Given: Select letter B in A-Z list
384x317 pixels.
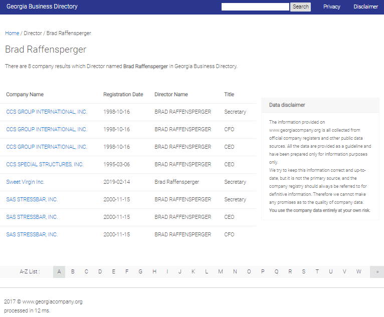Looking at the screenshot, I should 73,272.
